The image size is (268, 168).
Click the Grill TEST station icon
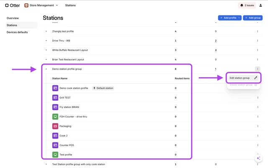pyautogui.click(x=55, y=97)
